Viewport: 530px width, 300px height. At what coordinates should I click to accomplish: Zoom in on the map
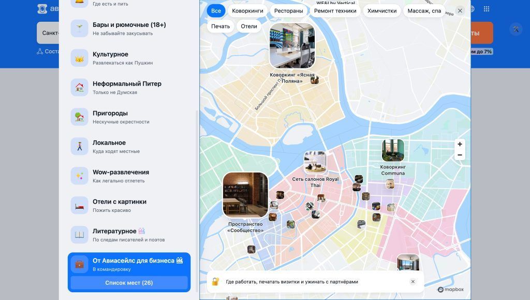pyautogui.click(x=460, y=144)
